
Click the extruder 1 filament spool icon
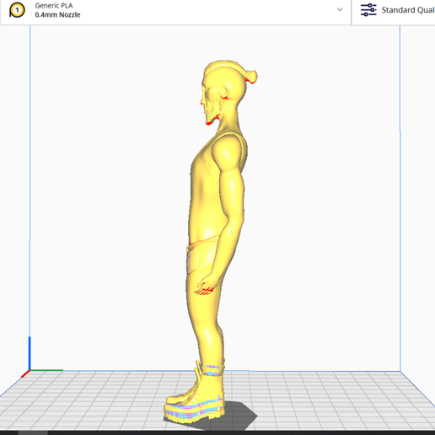pos(17,10)
